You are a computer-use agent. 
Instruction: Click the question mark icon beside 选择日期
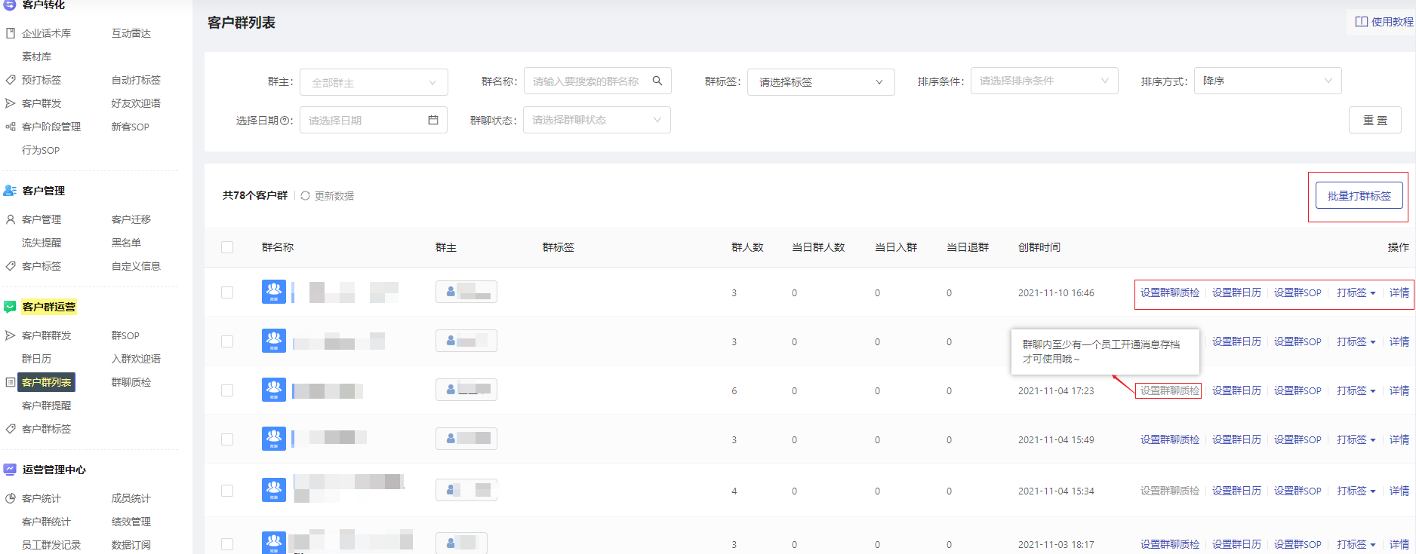coord(285,121)
